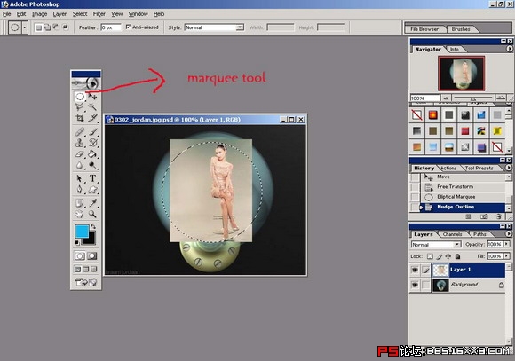Screen dimensions: 515x361
Task: Open the marquee tool preset picker arrow
Action: point(25,27)
